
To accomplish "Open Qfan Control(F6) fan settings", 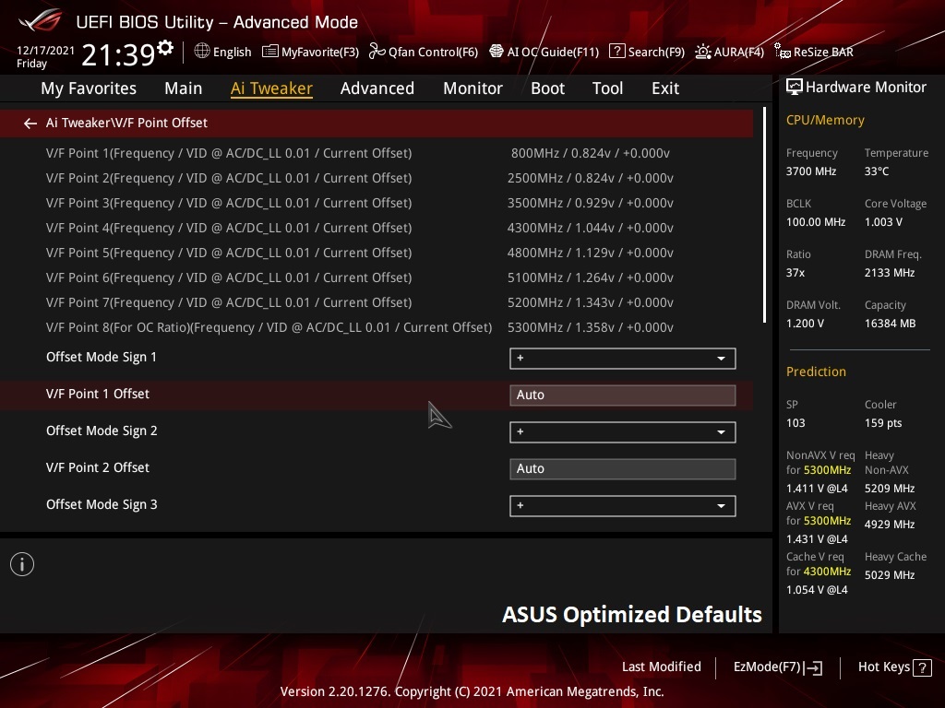I will click(x=424, y=52).
